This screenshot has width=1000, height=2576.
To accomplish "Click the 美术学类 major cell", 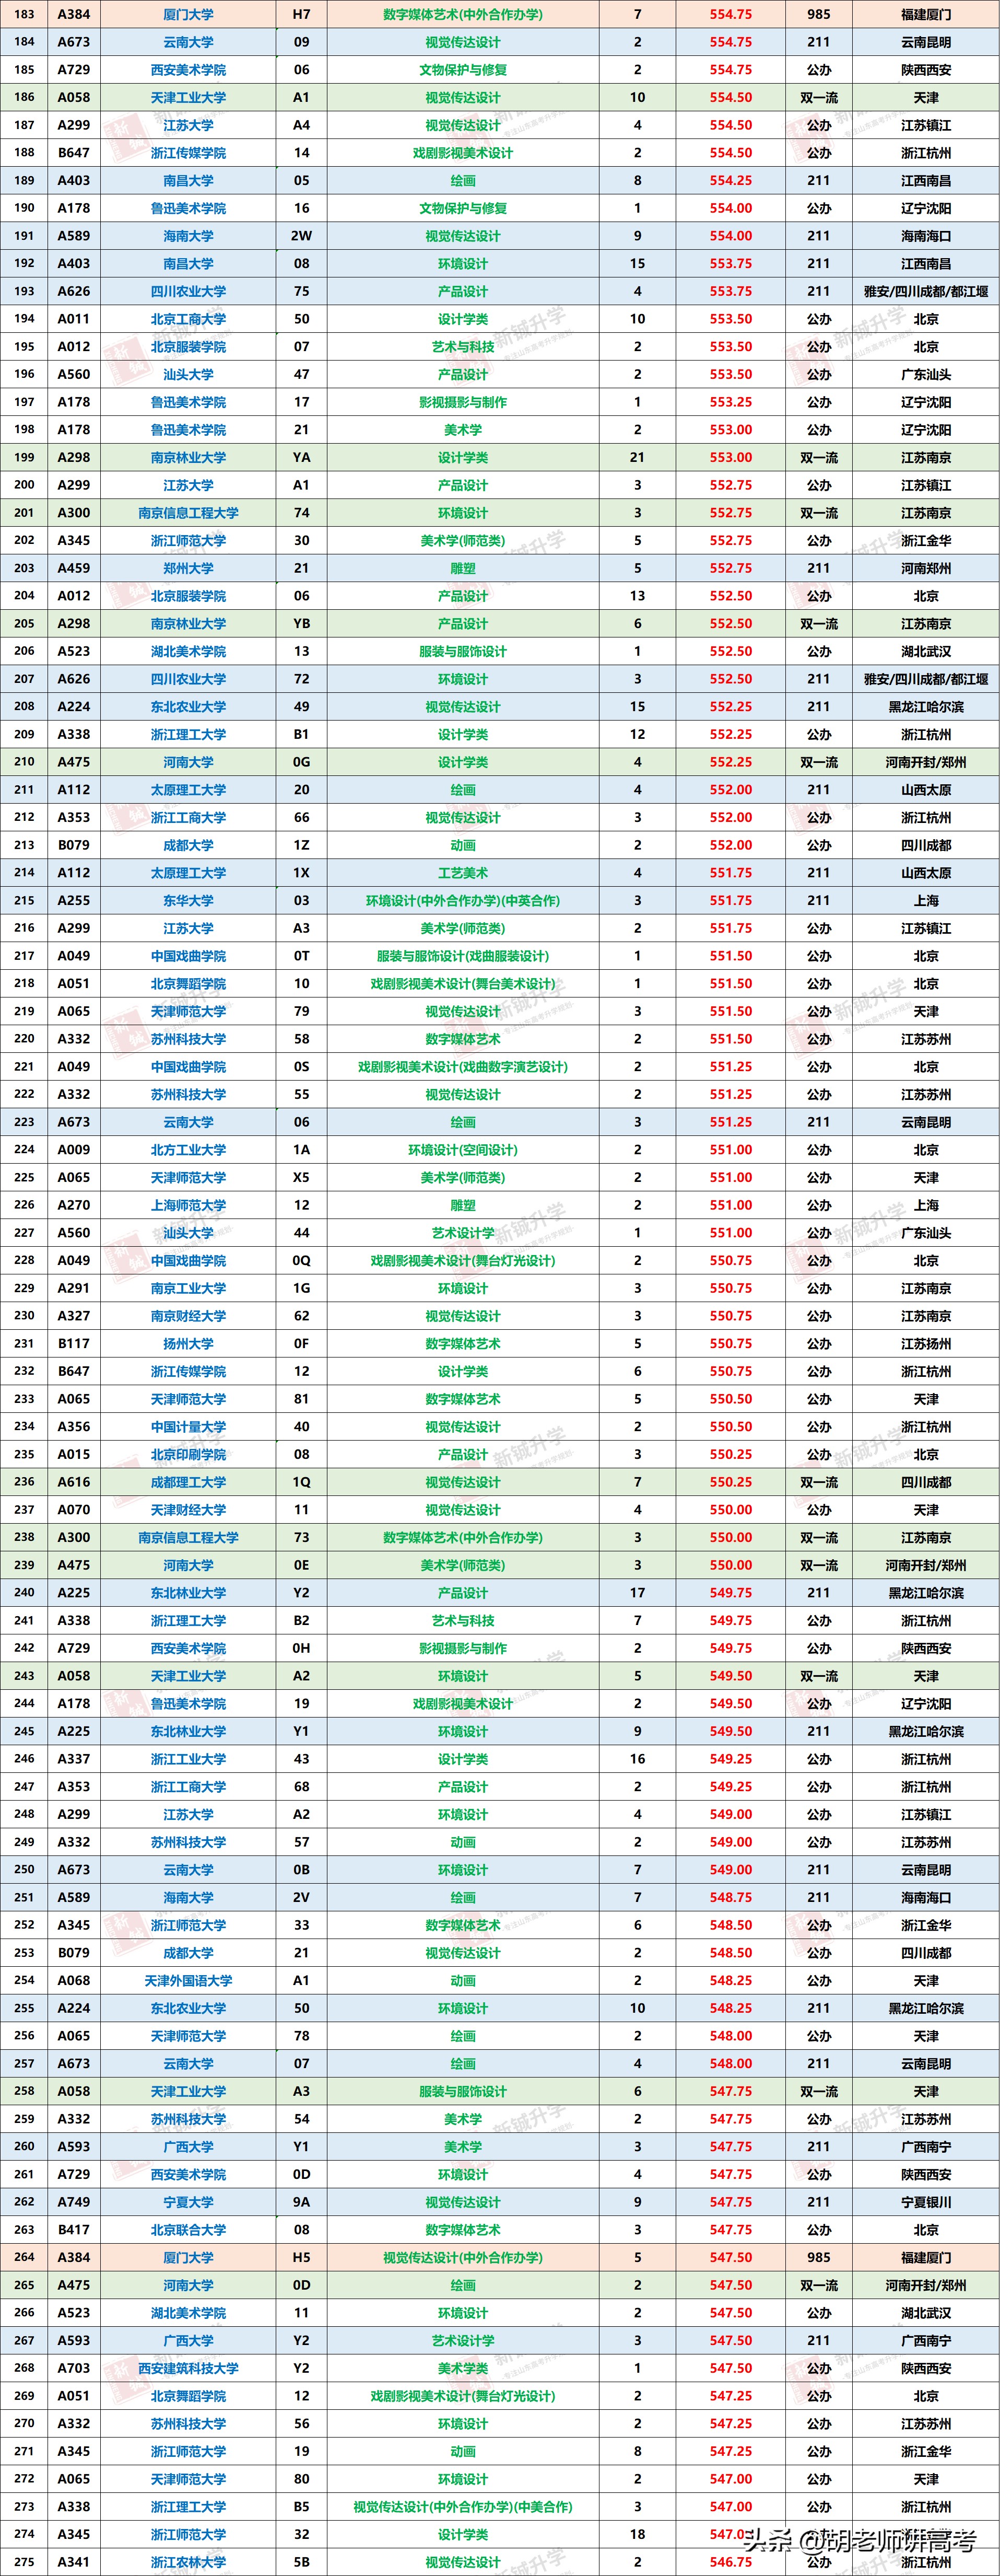I will click(x=463, y=2368).
